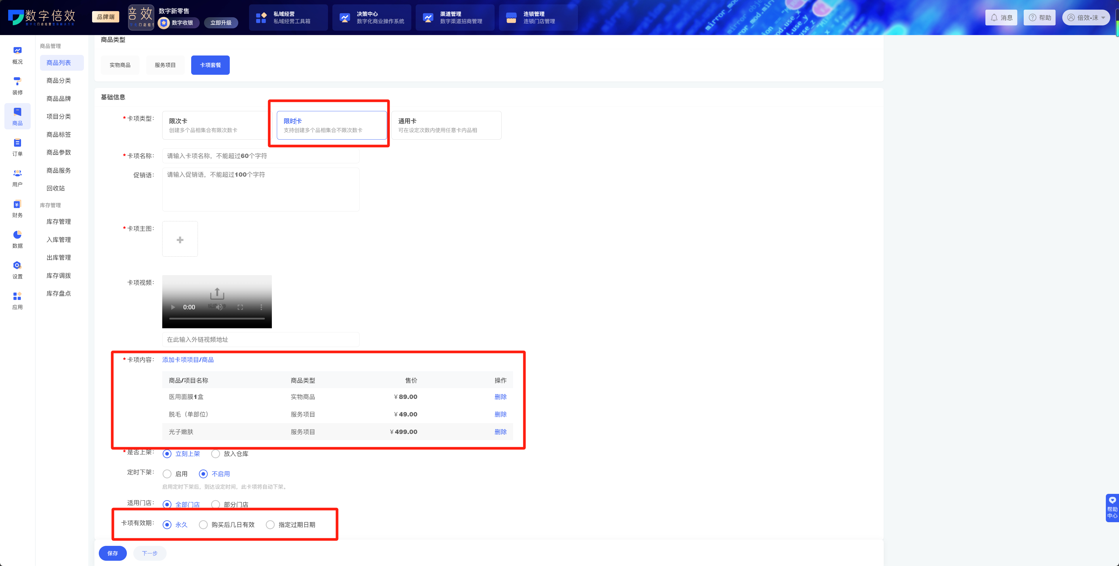Open 商品分类 in sidebar menu
The height and width of the screenshot is (566, 1119).
pyautogui.click(x=59, y=81)
